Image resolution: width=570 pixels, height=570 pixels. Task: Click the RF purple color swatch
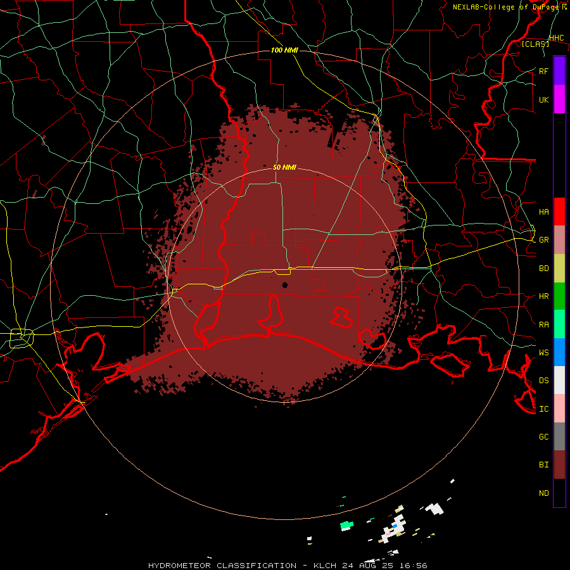pos(559,71)
